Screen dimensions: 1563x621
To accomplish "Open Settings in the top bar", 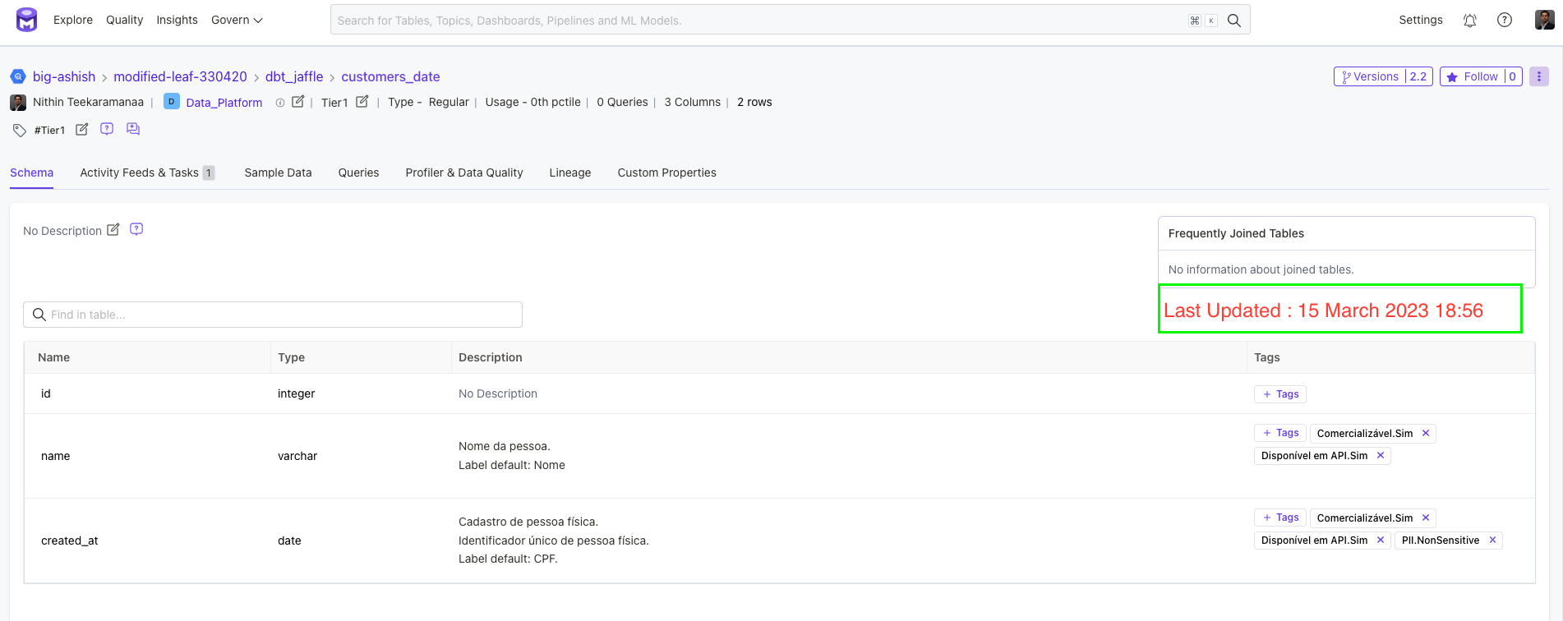I will coord(1421,20).
